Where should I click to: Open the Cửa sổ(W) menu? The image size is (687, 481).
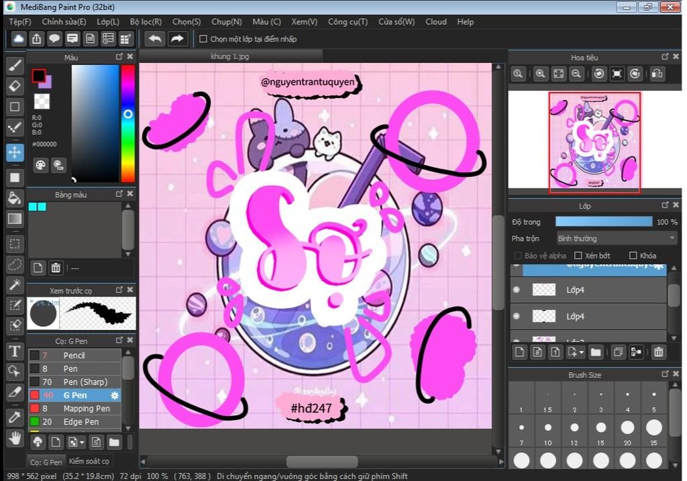[397, 21]
